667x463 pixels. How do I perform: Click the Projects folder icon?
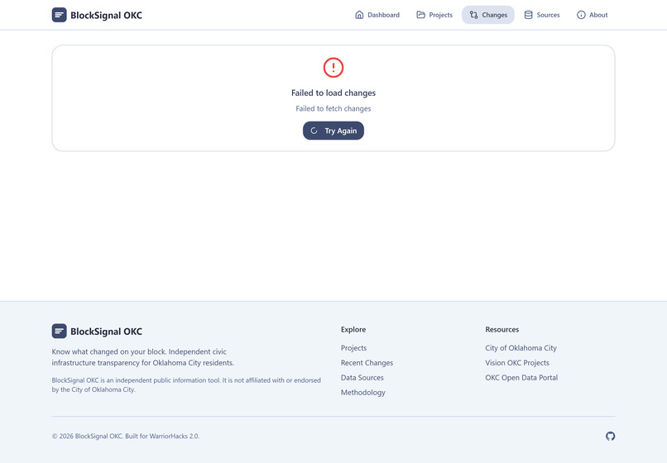click(420, 15)
